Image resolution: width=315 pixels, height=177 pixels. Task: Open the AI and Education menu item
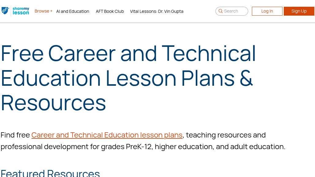[x=73, y=11]
